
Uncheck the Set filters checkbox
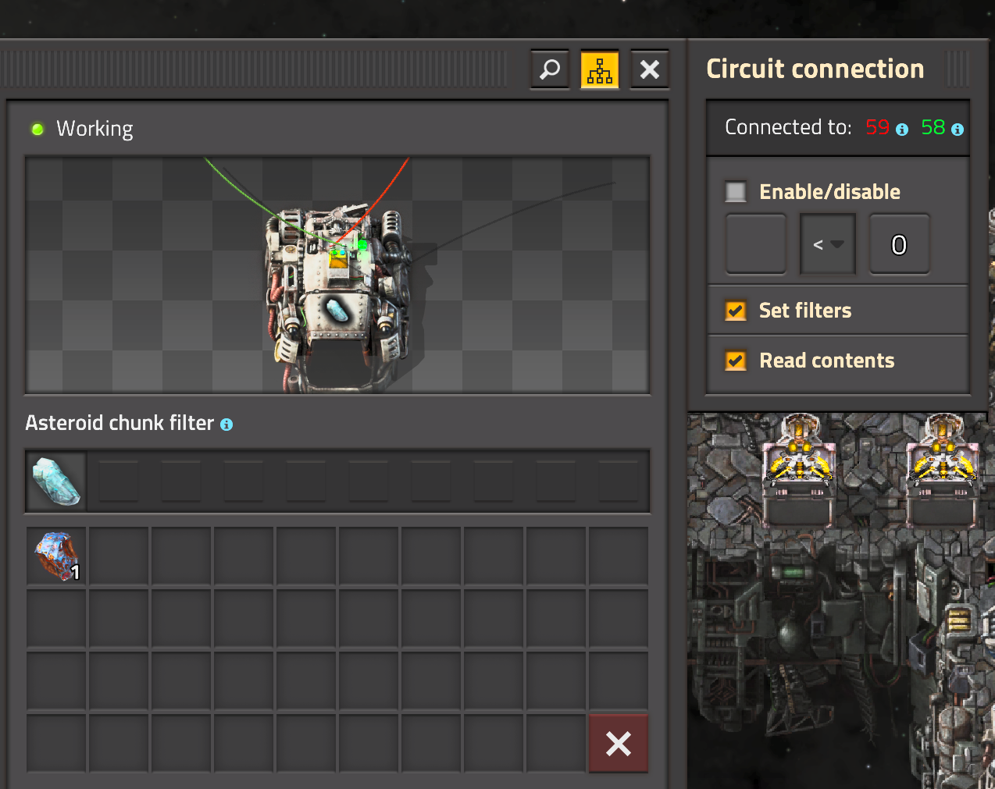pyautogui.click(x=736, y=311)
